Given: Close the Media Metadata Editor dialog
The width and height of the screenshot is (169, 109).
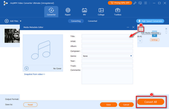Looking at the screenshot, I should tap(133, 27).
